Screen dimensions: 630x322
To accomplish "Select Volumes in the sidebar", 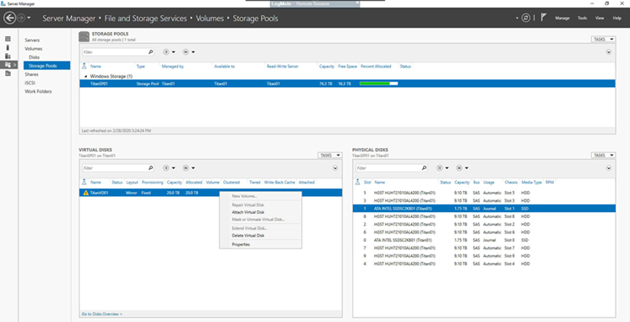I will tap(33, 49).
